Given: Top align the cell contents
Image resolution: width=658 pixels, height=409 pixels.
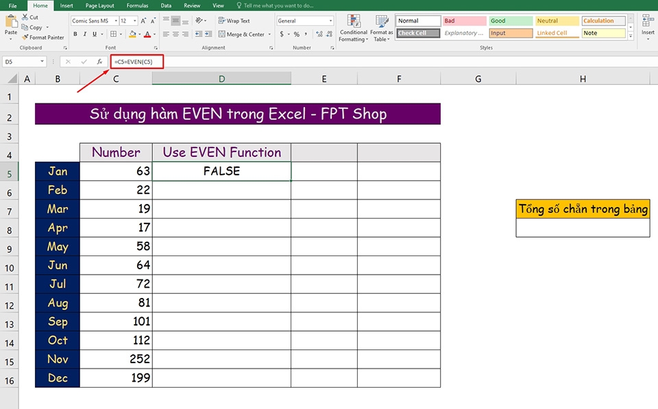Looking at the screenshot, I should pos(166,20).
